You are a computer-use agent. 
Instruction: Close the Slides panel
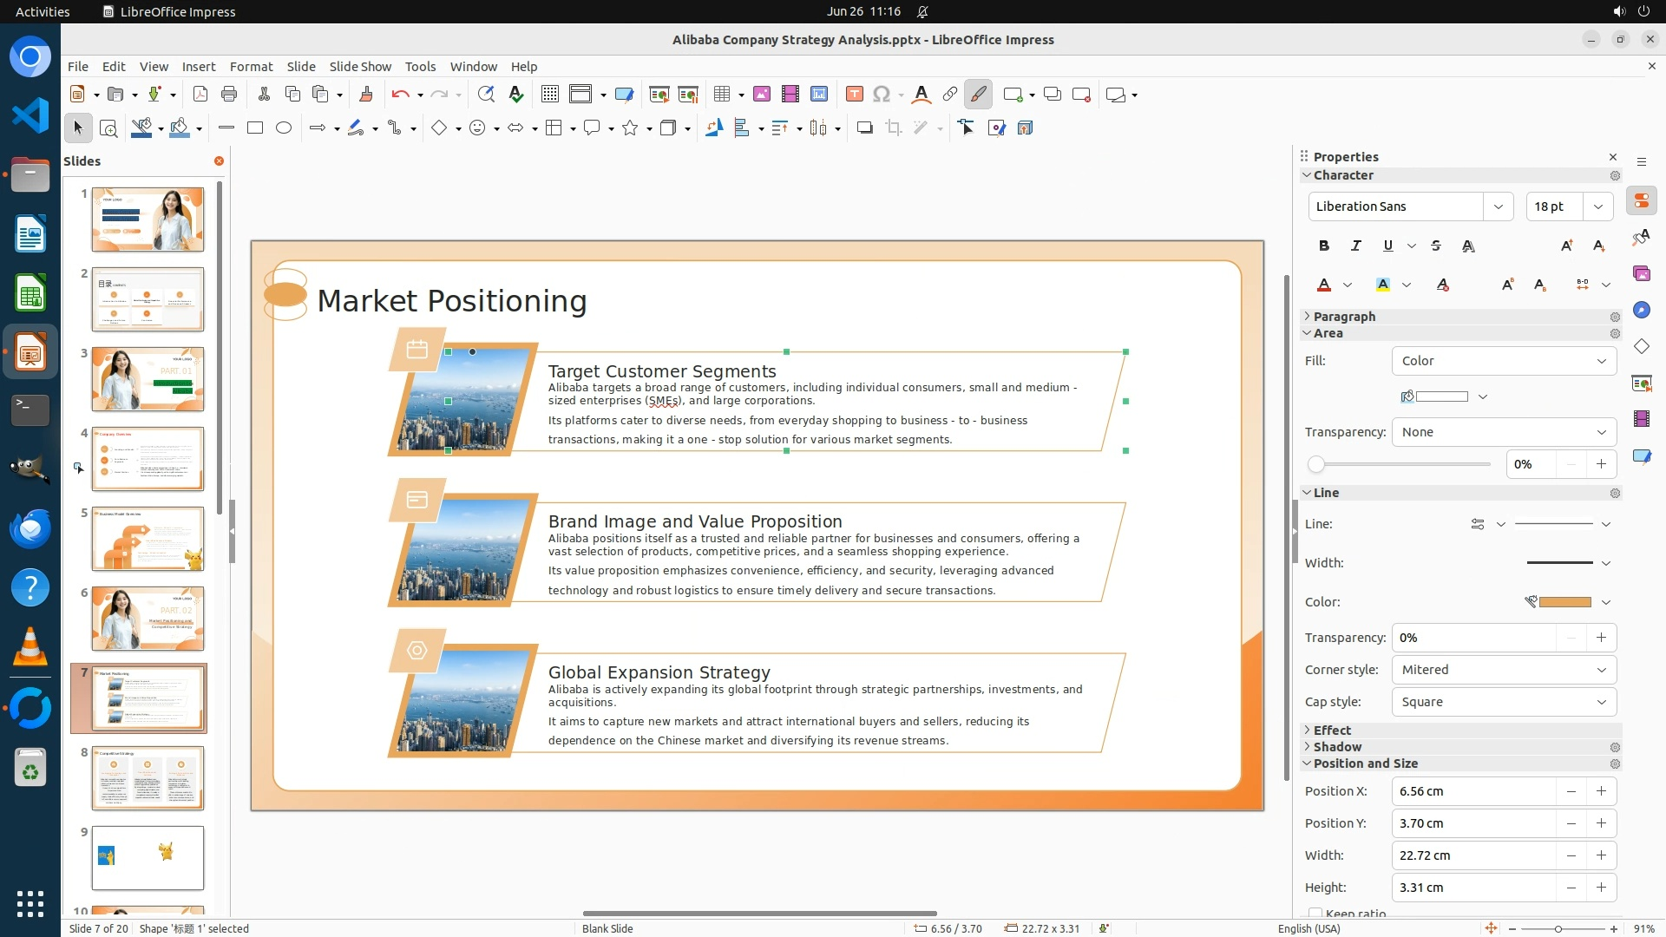pos(219,161)
